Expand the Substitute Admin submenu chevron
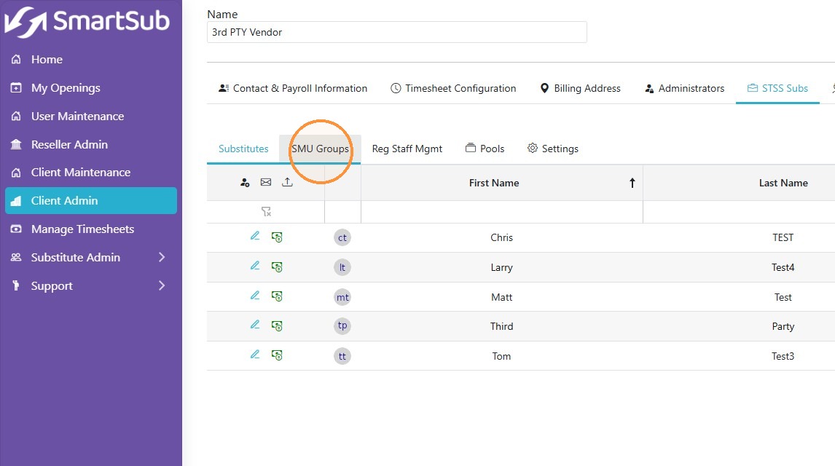 tap(162, 258)
